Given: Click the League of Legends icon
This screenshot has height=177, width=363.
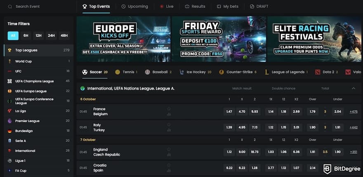Looking at the screenshot, I should coord(267,72).
